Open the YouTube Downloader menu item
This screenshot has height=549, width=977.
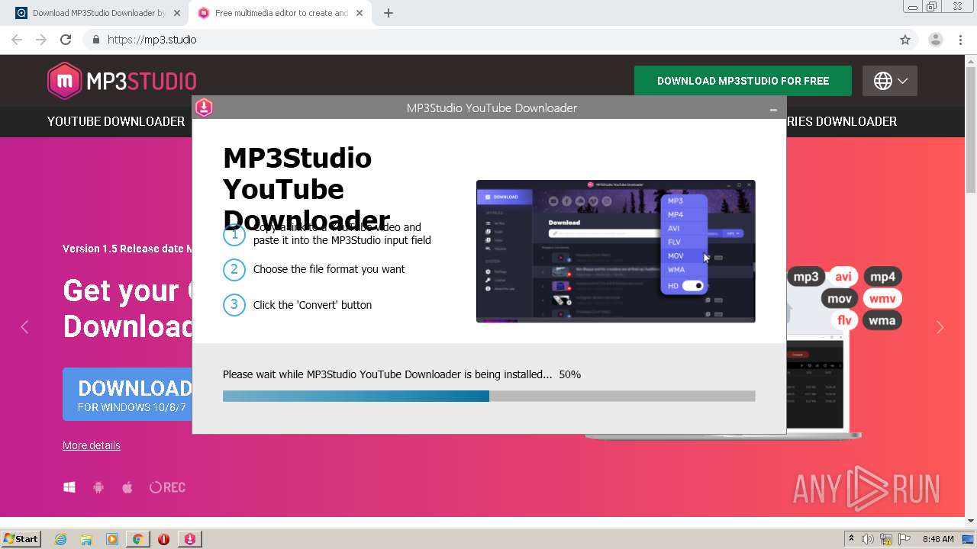coord(116,121)
